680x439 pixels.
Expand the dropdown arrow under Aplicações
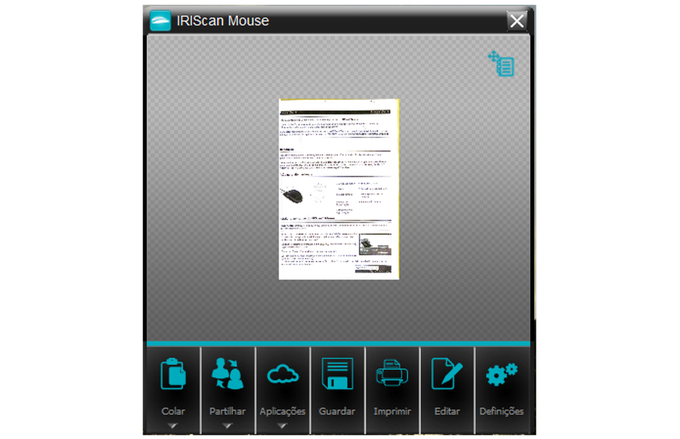pyautogui.click(x=283, y=426)
